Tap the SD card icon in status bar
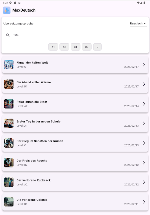Viewport: 150px width, 215px height. 15,3
